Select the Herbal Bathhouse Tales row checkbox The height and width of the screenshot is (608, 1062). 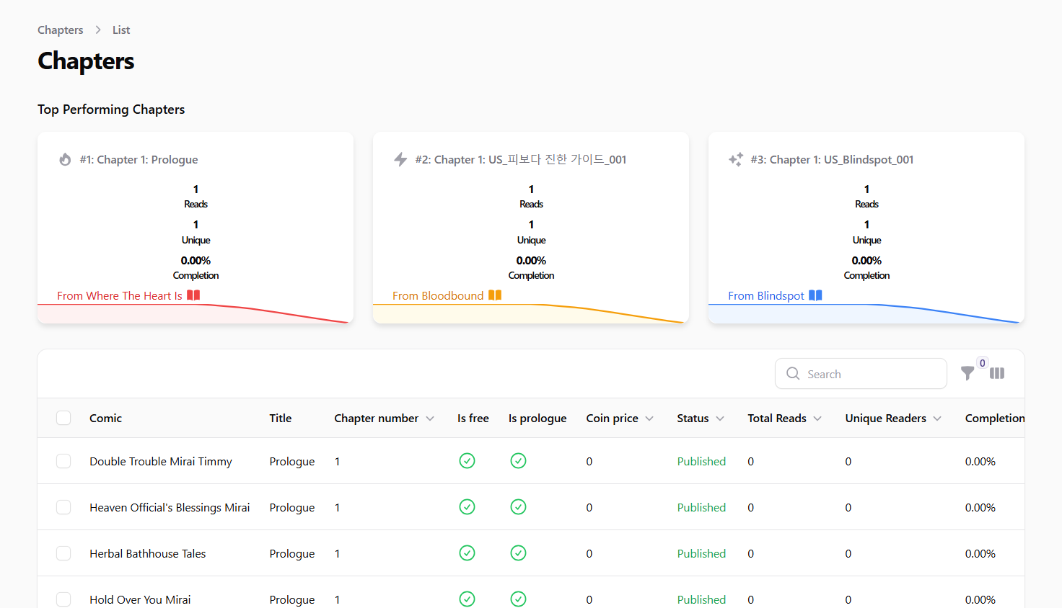coord(63,553)
